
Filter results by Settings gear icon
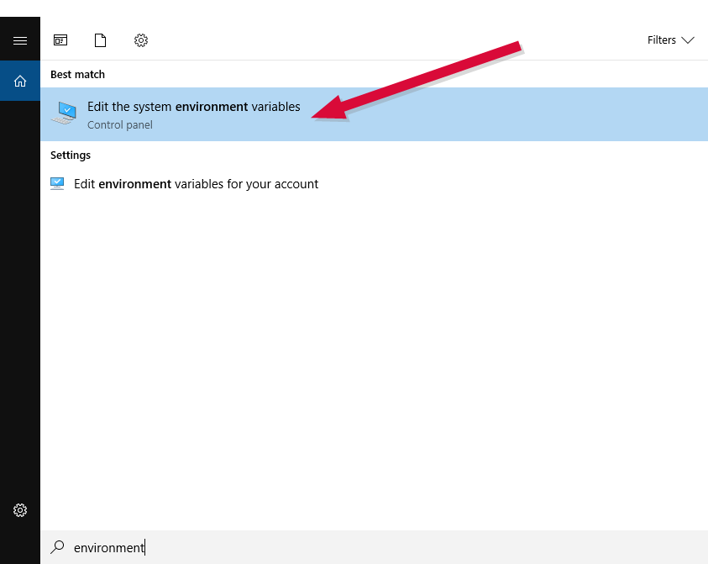[141, 40]
